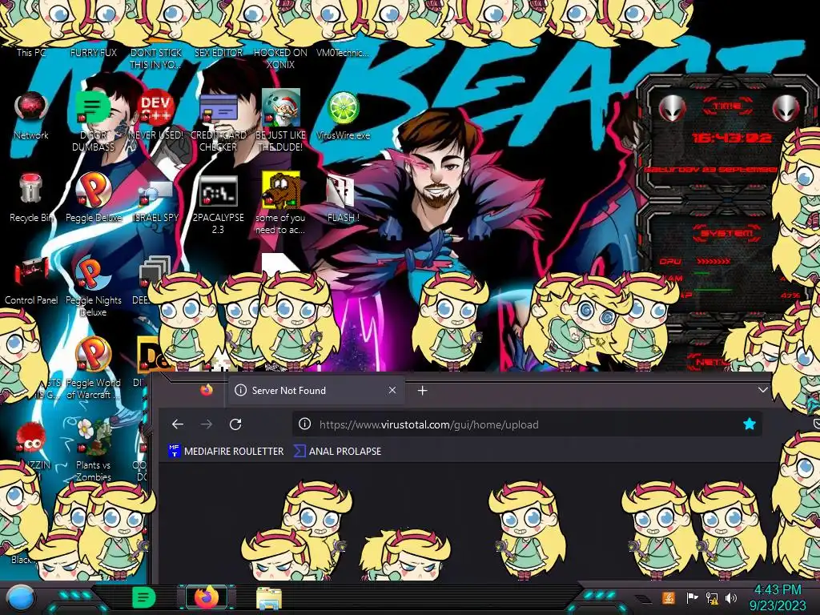The image size is (820, 615).
Task: Open the Peggle Deluxe shortcut
Action: pyautogui.click(x=93, y=197)
